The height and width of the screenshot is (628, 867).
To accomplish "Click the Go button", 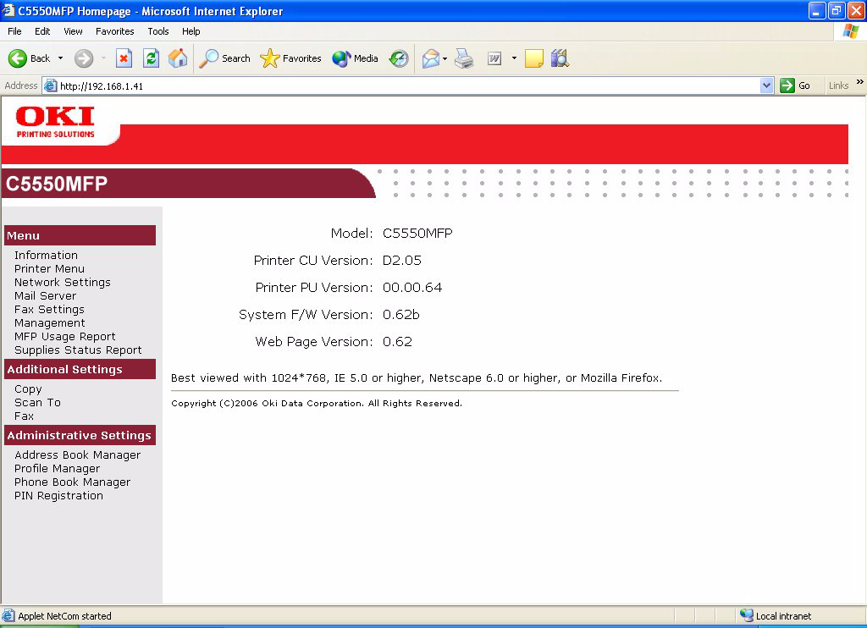I will pos(795,85).
